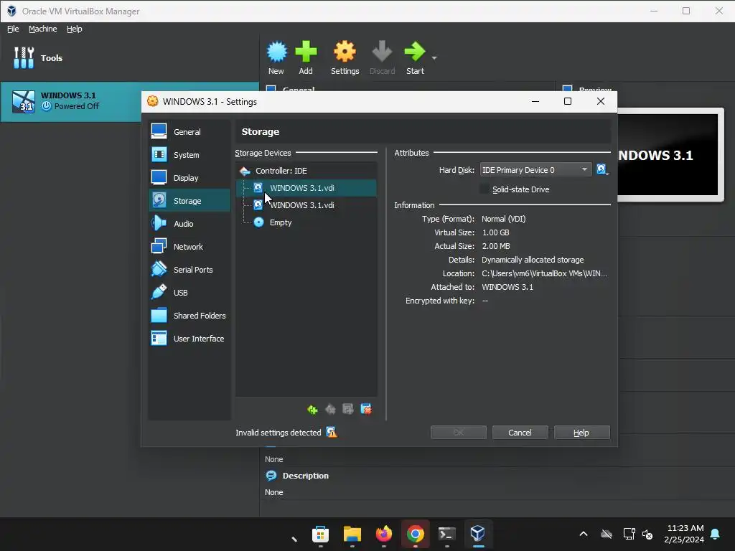The height and width of the screenshot is (551, 735).
Task: Open the Machine menu
Action: point(42,29)
